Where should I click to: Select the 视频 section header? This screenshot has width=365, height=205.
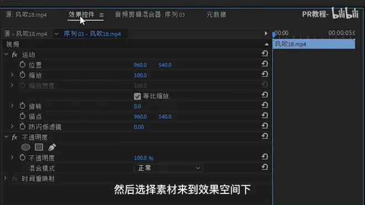click(x=13, y=44)
